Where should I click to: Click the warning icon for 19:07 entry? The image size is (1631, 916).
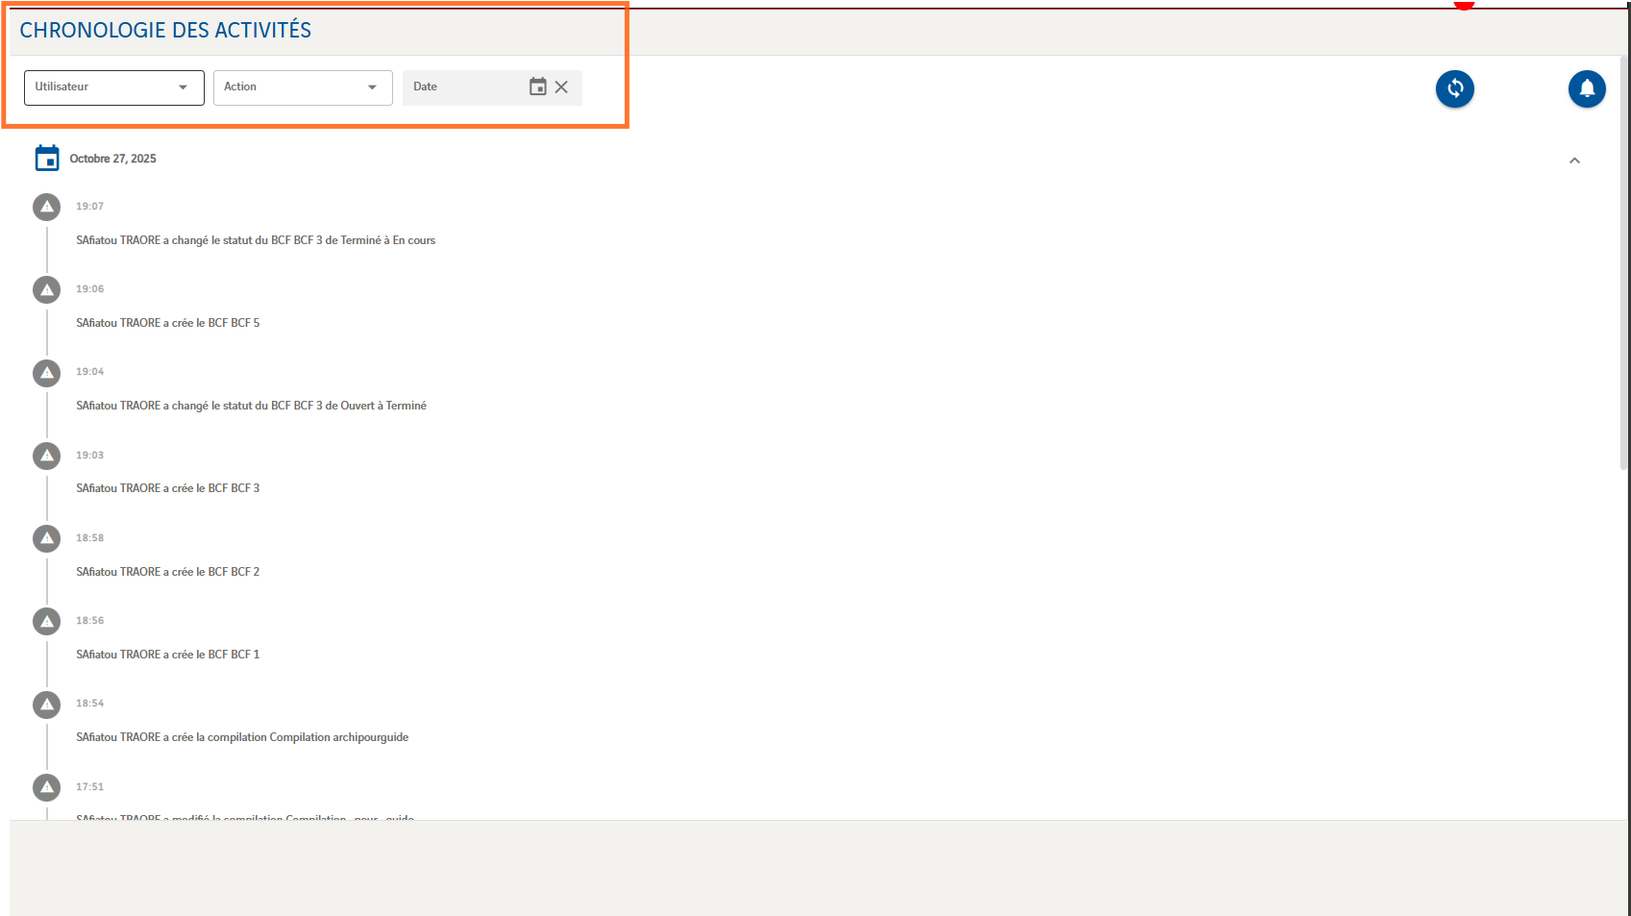point(46,207)
